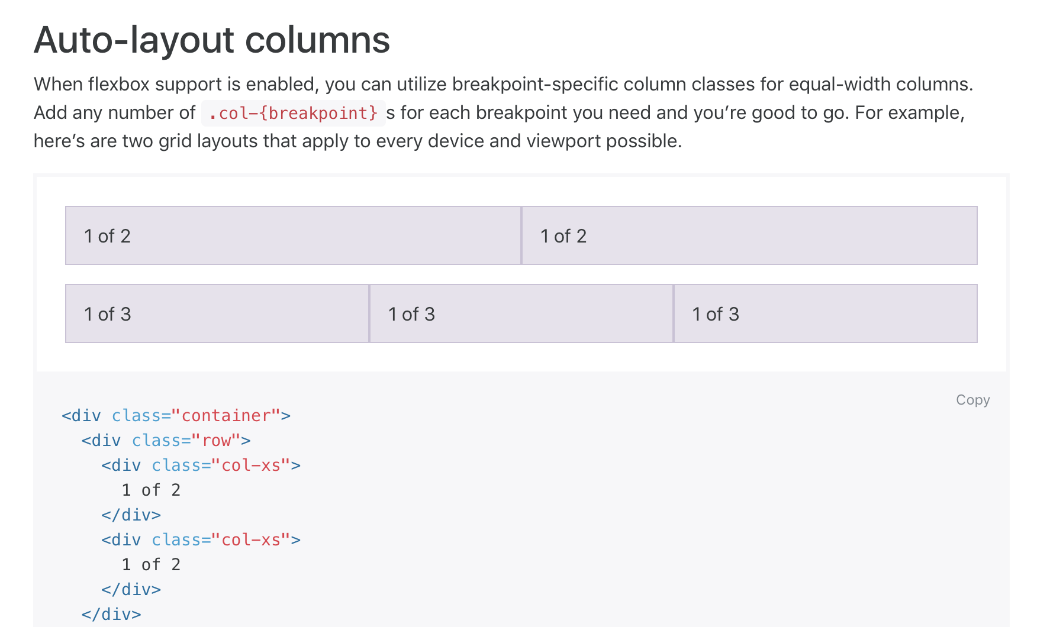Select the first 1 of 3 column
The height and width of the screenshot is (627, 1050).
click(216, 313)
